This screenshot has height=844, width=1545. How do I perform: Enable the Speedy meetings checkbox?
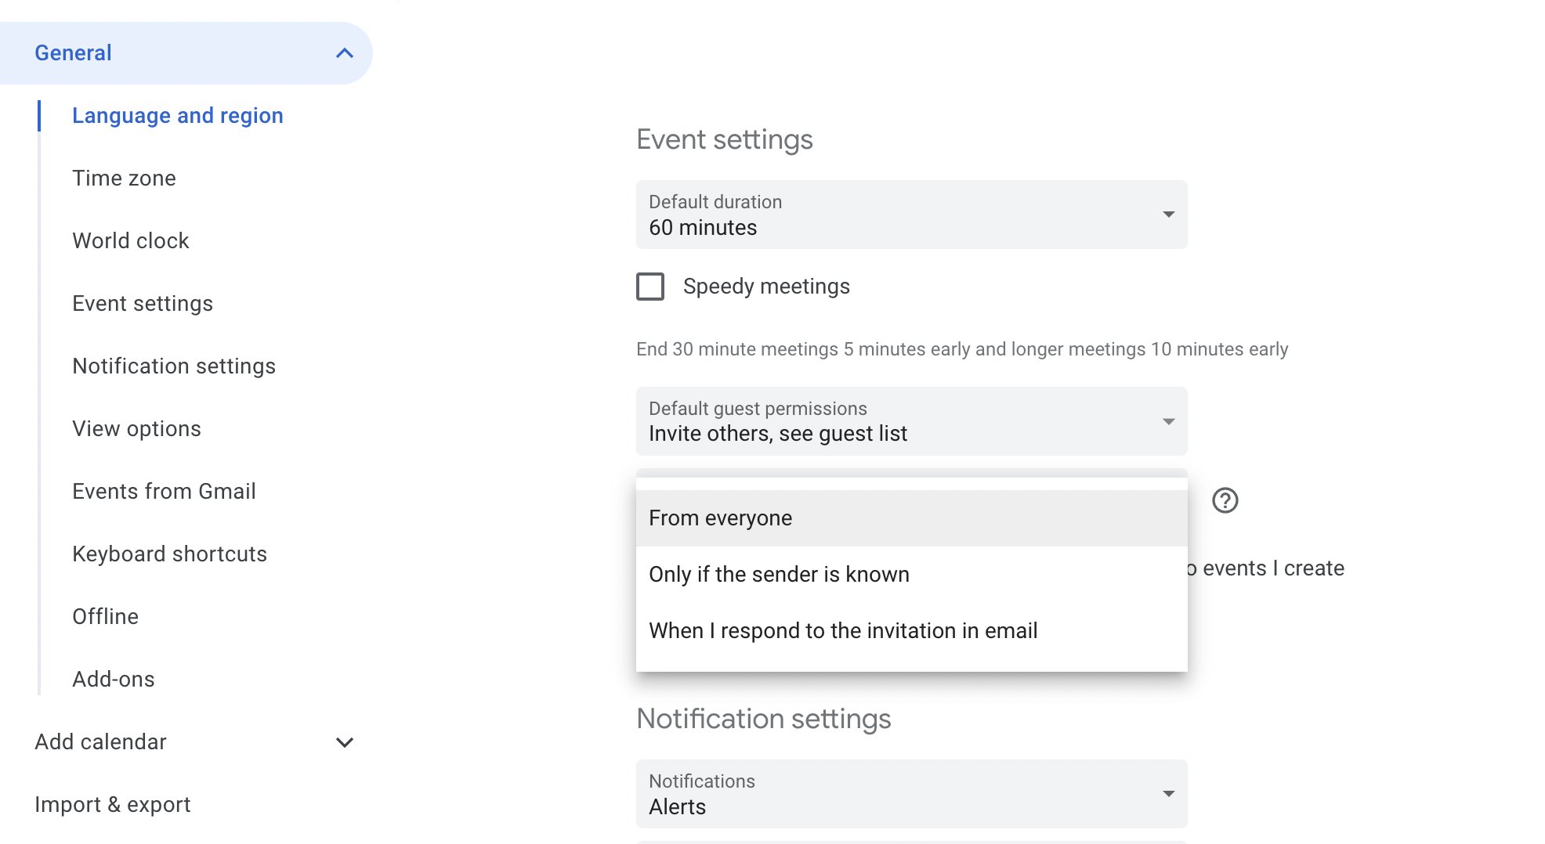coord(649,287)
